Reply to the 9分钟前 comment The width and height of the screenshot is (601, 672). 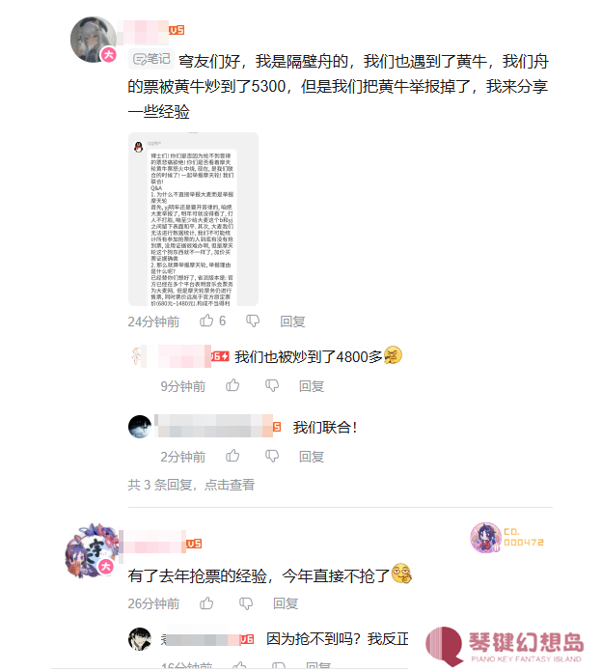[x=312, y=386]
